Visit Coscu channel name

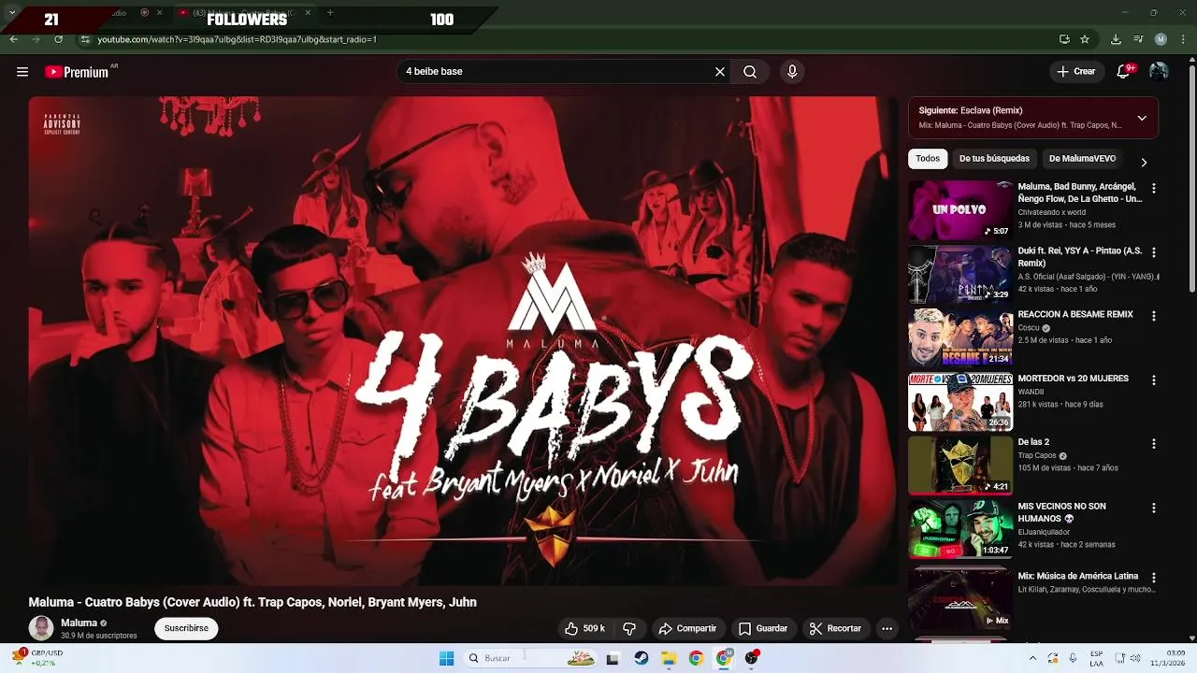tap(1029, 328)
